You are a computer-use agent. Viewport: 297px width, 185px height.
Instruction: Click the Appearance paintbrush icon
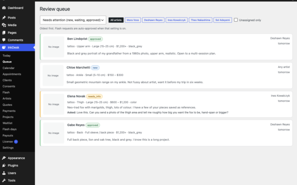(4, 158)
